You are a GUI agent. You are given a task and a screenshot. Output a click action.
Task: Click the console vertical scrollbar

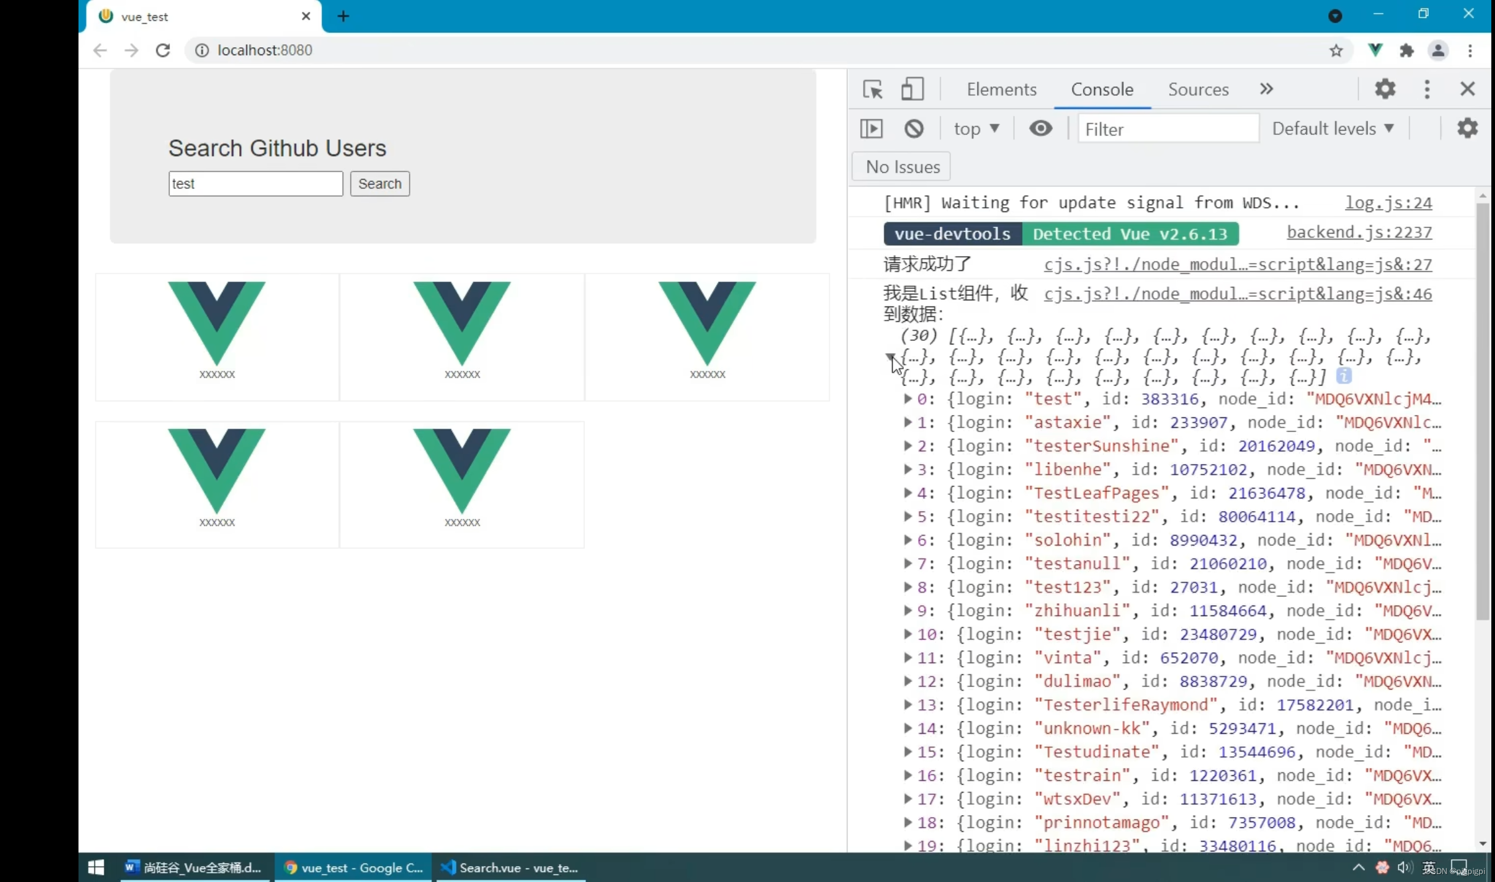click(x=1483, y=411)
